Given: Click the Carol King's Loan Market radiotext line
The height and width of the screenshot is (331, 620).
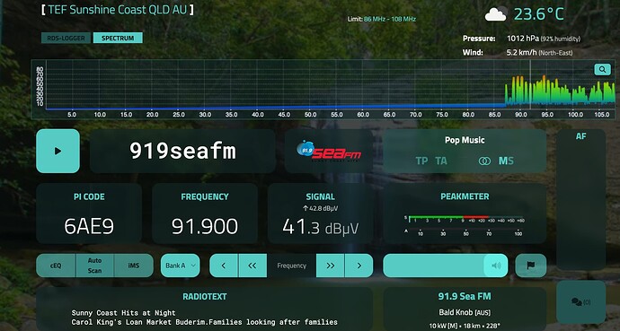Looking at the screenshot, I should click(x=205, y=322).
